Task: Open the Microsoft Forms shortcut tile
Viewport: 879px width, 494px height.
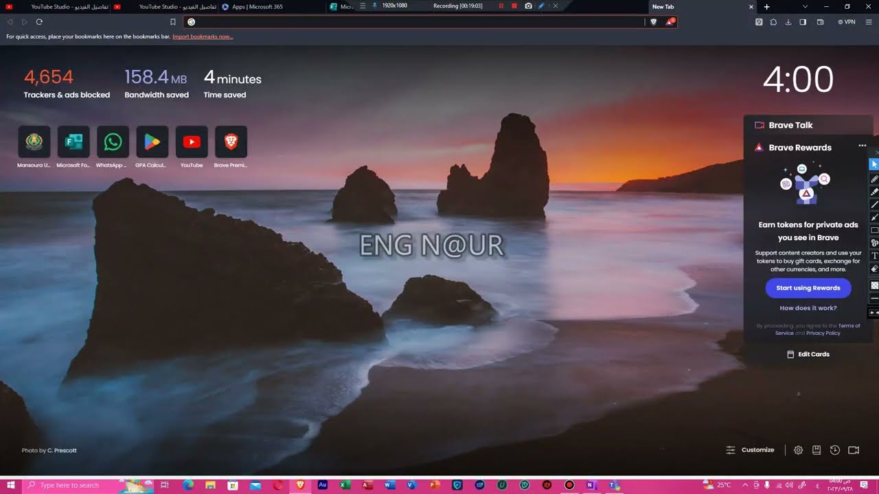Action: coord(73,142)
